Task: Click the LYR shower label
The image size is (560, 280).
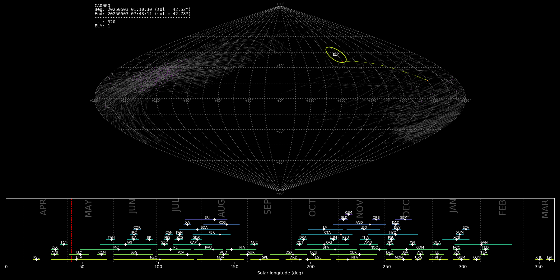Action: point(55,248)
